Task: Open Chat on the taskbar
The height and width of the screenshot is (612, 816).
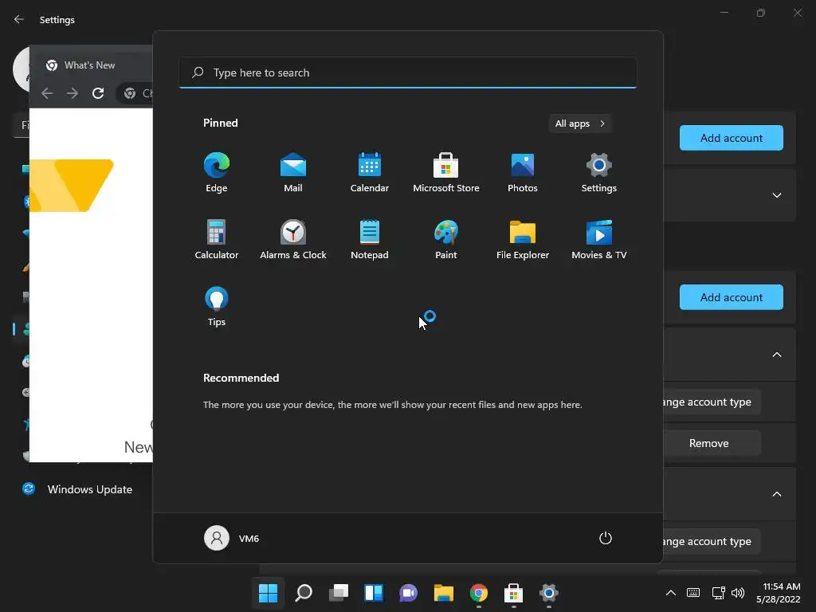Action: (409, 593)
